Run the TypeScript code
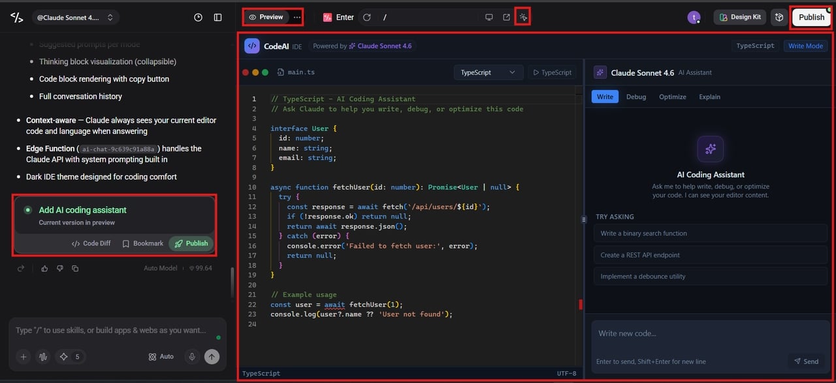The image size is (836, 383). [x=553, y=72]
